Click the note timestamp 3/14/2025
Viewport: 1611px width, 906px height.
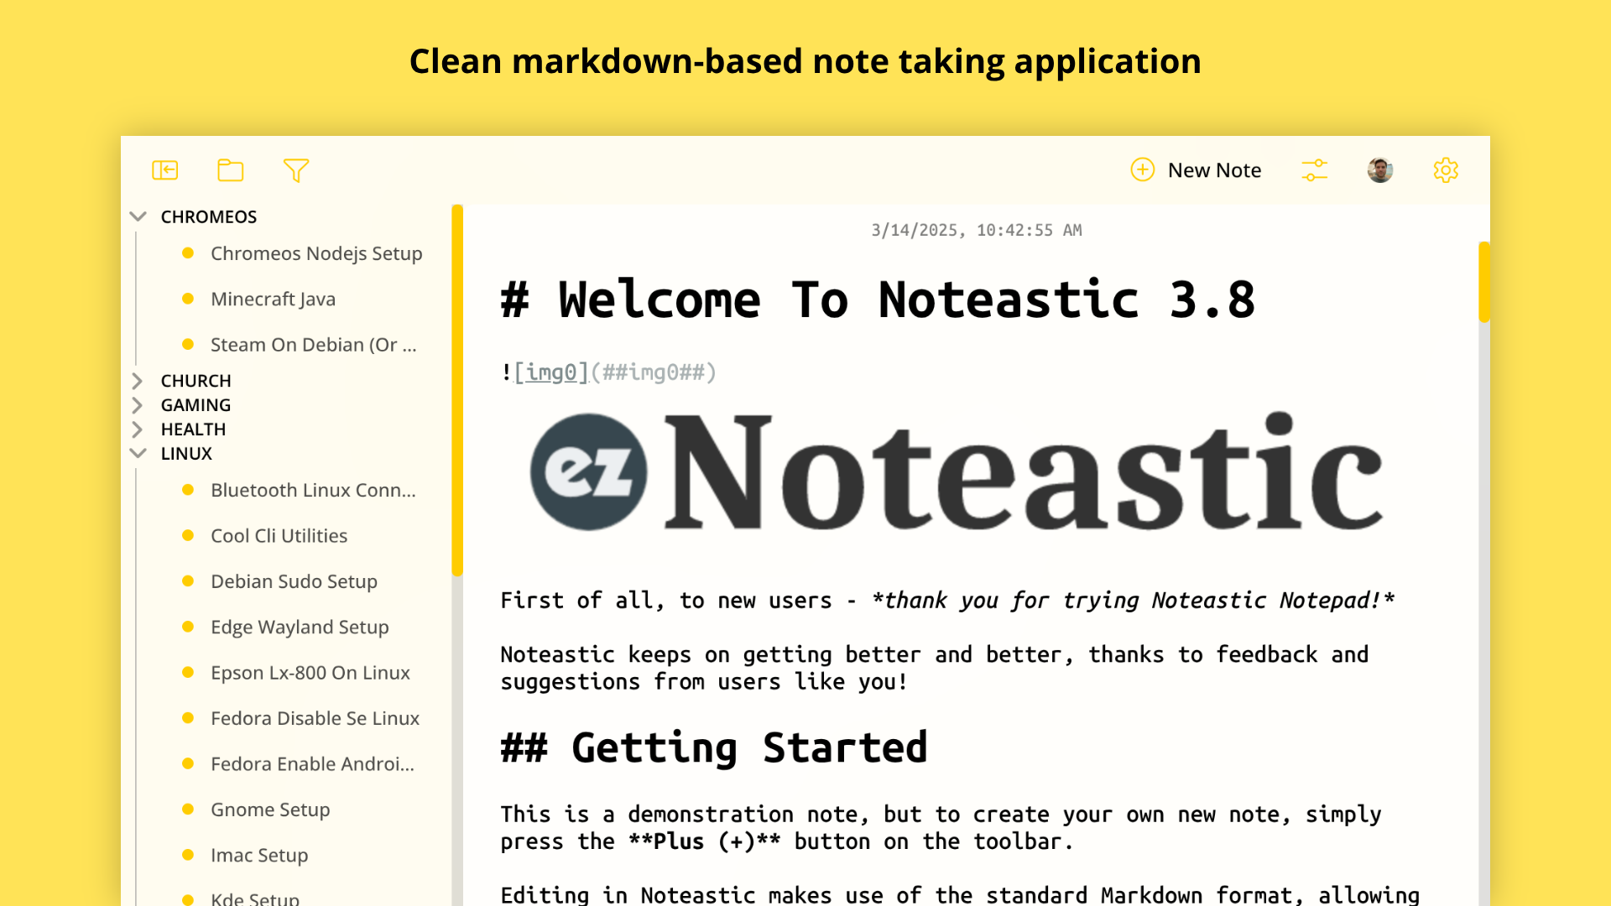tap(977, 230)
